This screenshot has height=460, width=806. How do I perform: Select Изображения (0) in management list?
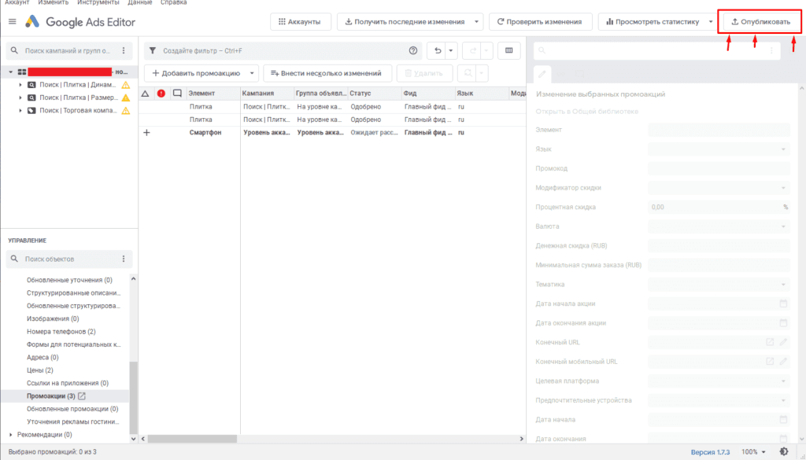click(53, 318)
